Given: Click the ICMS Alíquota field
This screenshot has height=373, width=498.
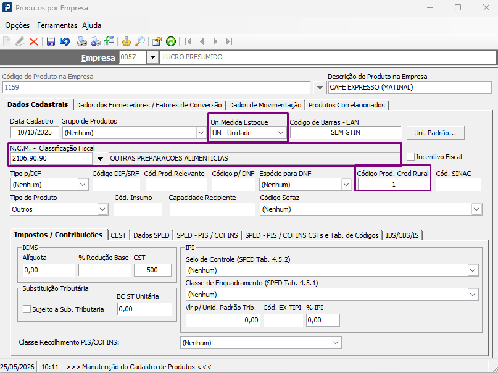Looking at the screenshot, I should point(49,270).
